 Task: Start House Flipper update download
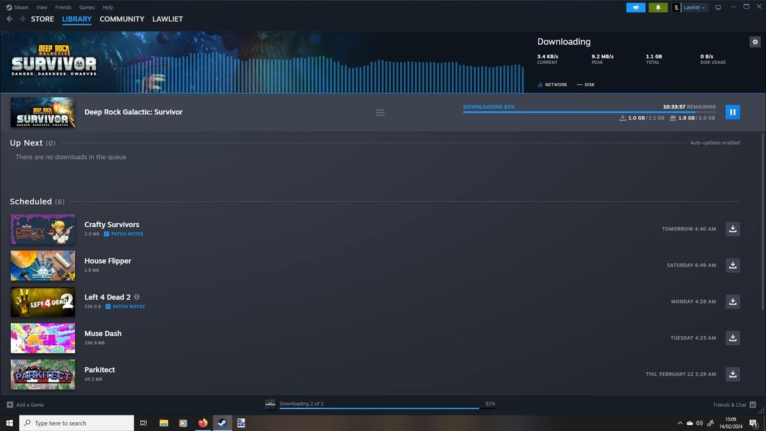pyautogui.click(x=733, y=265)
